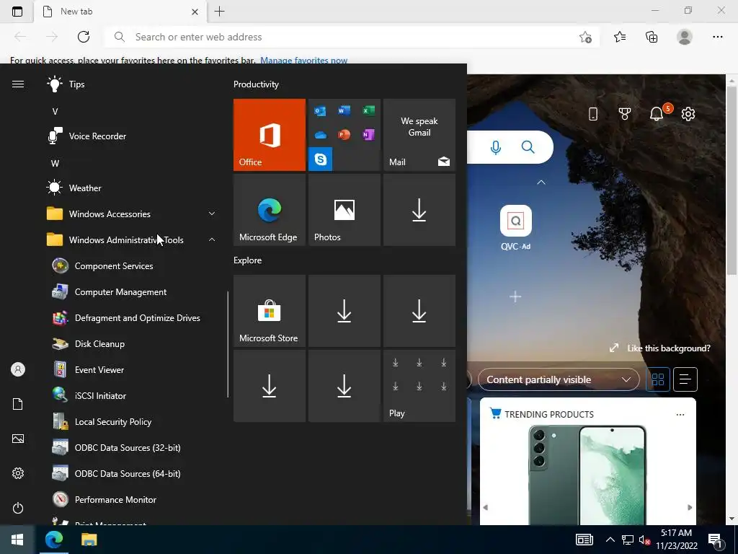
Task: Add a quick link site
Action: pos(515,296)
